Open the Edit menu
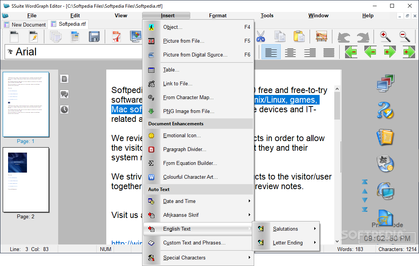Image resolution: width=419 pixels, height=266 pixels. pyautogui.click(x=75, y=15)
